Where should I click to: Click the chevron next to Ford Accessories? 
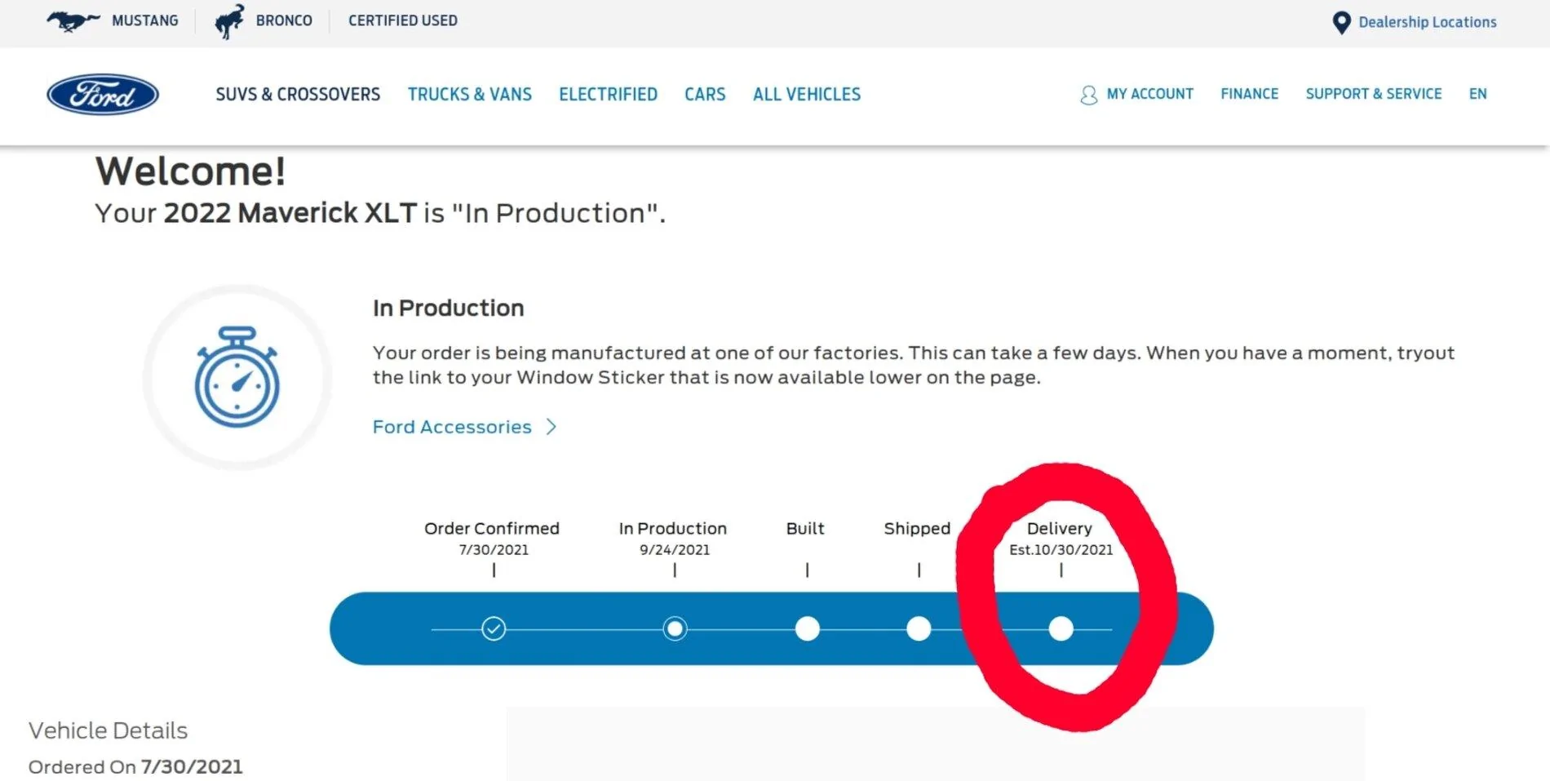(x=551, y=427)
